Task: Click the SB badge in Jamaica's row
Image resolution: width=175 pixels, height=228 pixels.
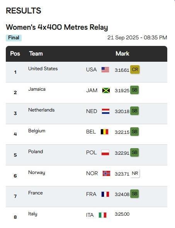Action: point(134,90)
